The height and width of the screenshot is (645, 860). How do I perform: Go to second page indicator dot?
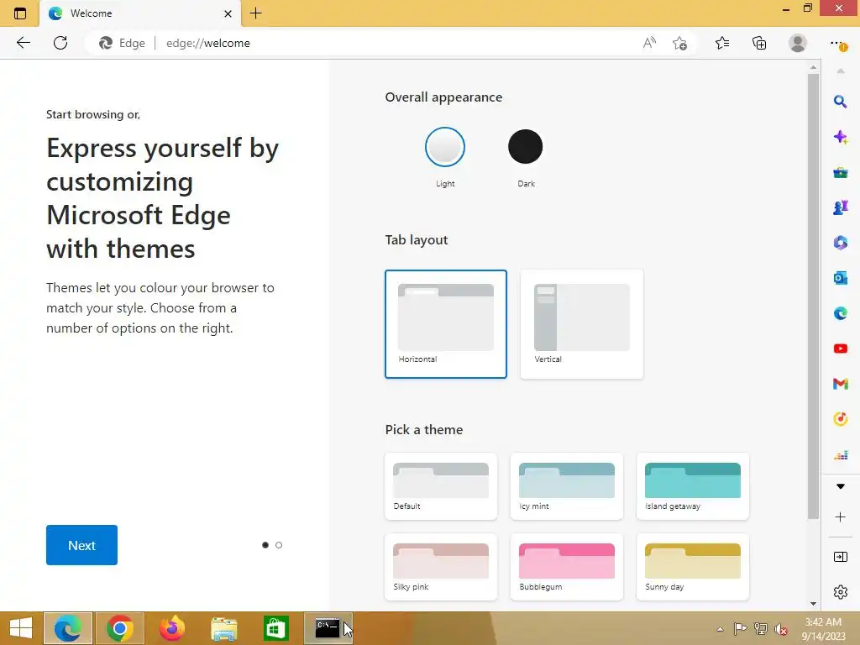coord(279,545)
